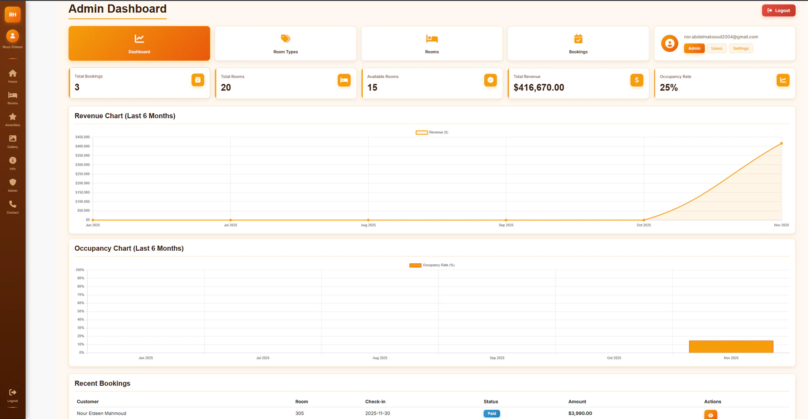The height and width of the screenshot is (419, 808).
Task: Click the Admin role button
Action: coord(694,48)
